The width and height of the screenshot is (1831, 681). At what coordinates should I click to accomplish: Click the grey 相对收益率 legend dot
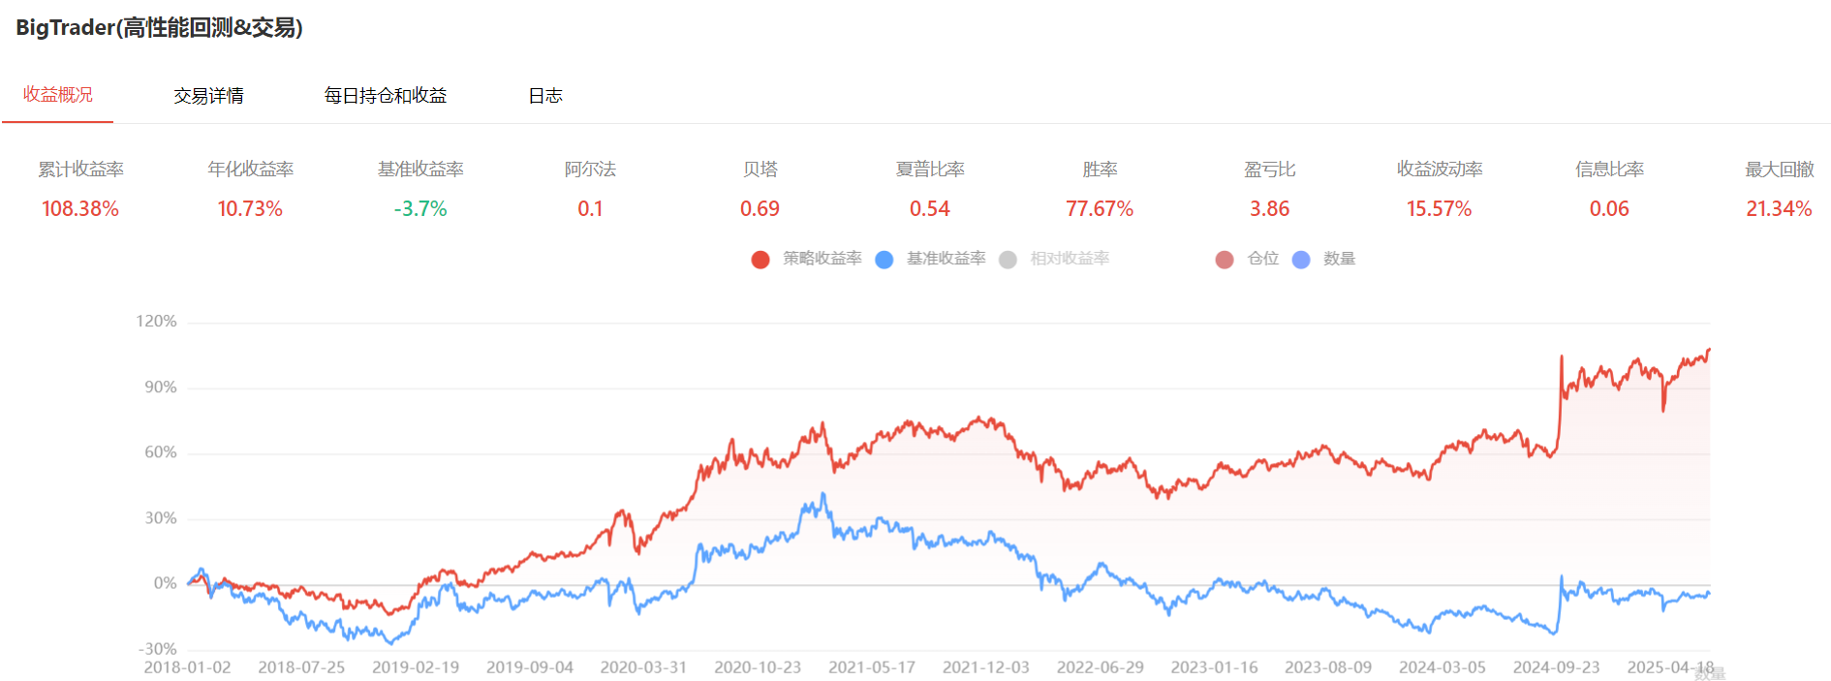point(1008,260)
